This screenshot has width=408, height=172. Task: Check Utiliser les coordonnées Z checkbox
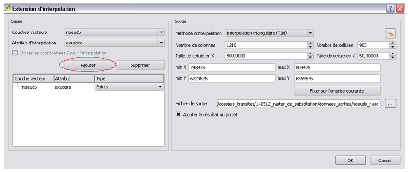[x=15, y=53]
